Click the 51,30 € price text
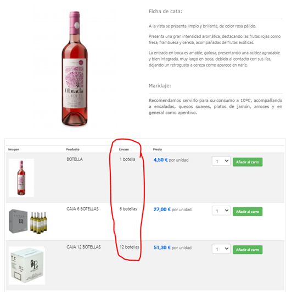 (x=162, y=247)
